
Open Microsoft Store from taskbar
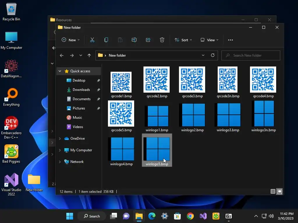(177, 216)
